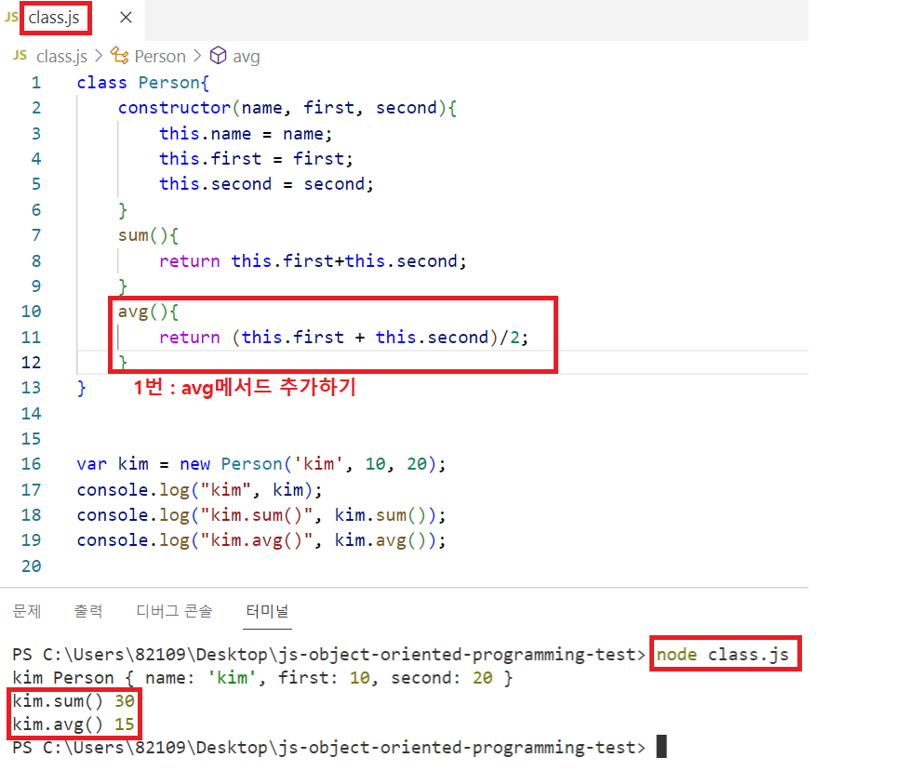Click class.js in the breadcrumb
Image resolution: width=909 pixels, height=771 pixels.
tap(61, 56)
